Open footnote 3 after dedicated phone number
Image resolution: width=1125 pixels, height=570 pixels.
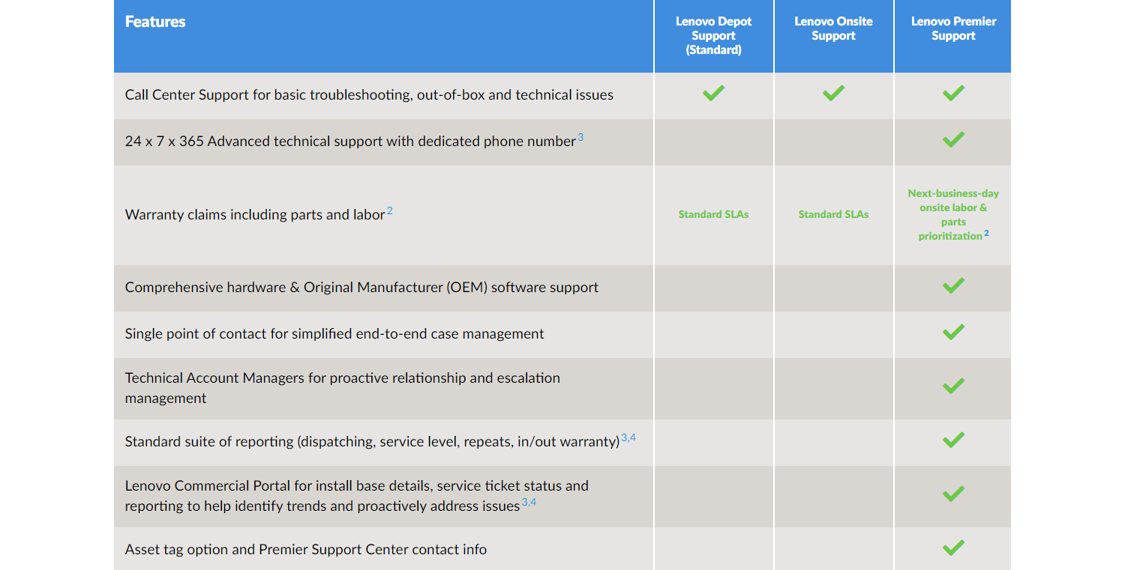[580, 138]
